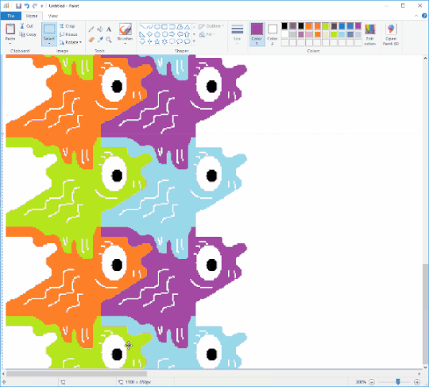Choose the Polygon shape

click(180, 26)
